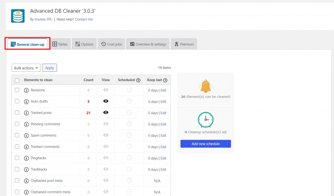The width and height of the screenshot is (334, 196).
Task: Open info icon for Orphaned post meta
Action: [x=26, y=181]
